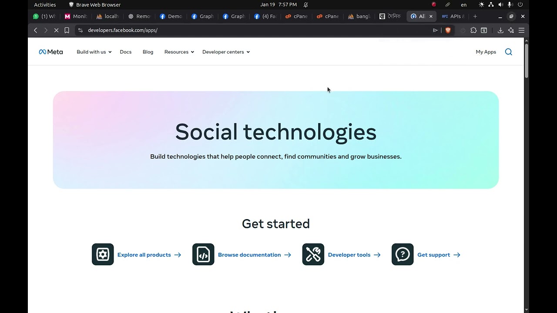Click the Brave Shields lion icon
This screenshot has width=557, height=313.
(448, 30)
